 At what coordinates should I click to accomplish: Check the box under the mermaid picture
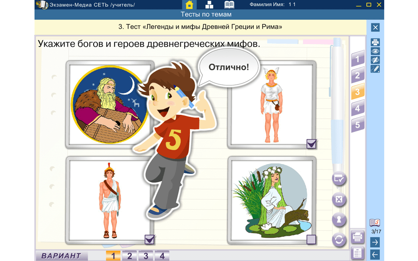point(311,240)
